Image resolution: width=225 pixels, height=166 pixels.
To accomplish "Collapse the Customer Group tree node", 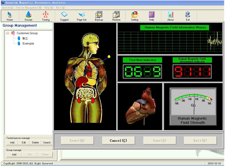I will tap(7, 33).
